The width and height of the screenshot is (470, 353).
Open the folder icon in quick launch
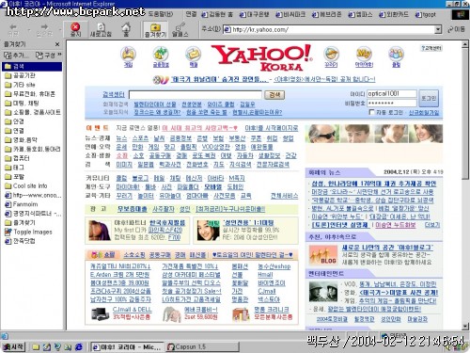(x=36, y=346)
